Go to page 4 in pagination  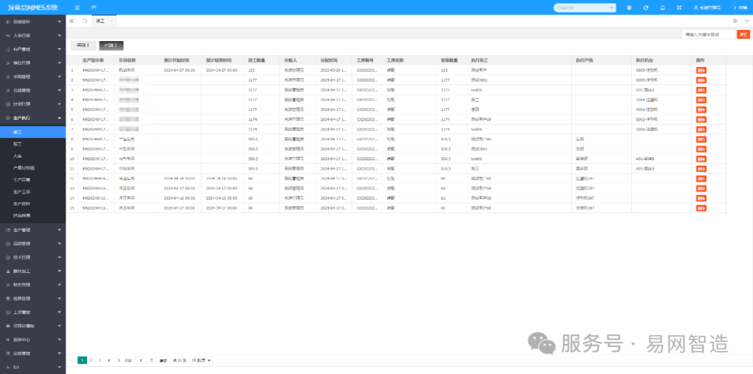[x=109, y=360]
